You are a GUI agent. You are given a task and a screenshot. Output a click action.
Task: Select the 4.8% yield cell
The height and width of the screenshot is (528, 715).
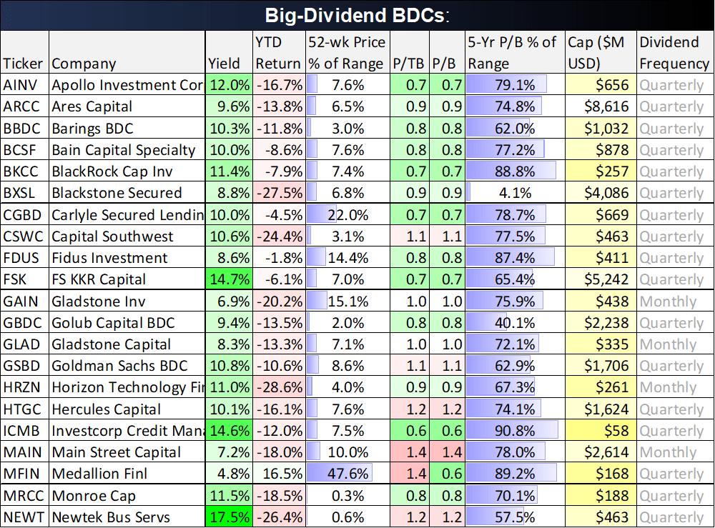click(x=229, y=474)
